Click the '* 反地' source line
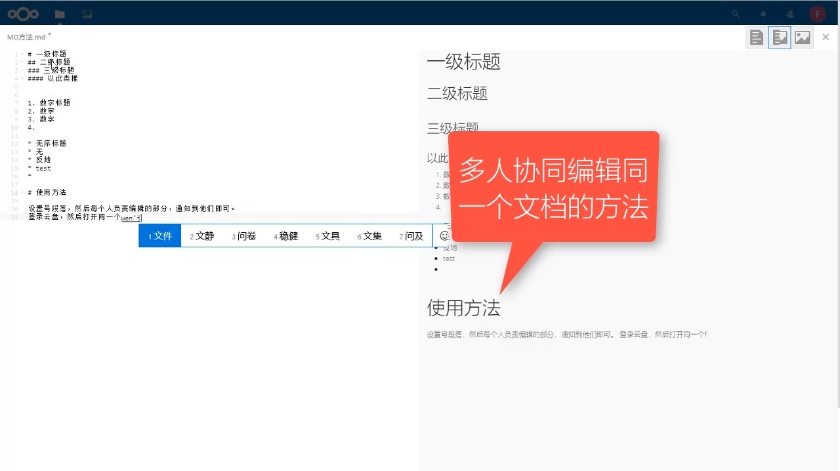The image size is (840, 471). coord(39,159)
